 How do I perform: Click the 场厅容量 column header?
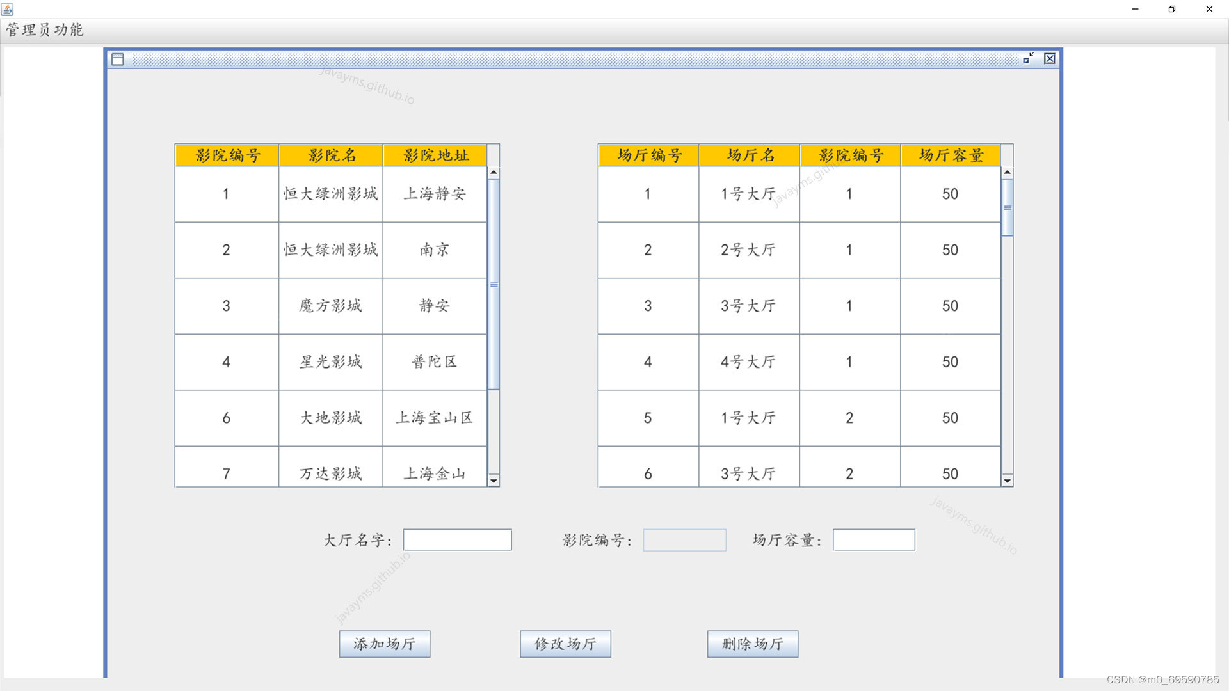pyautogui.click(x=951, y=155)
